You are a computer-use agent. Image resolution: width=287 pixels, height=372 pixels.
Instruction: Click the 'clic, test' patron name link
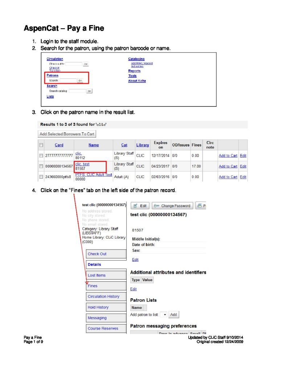[x=82, y=164]
